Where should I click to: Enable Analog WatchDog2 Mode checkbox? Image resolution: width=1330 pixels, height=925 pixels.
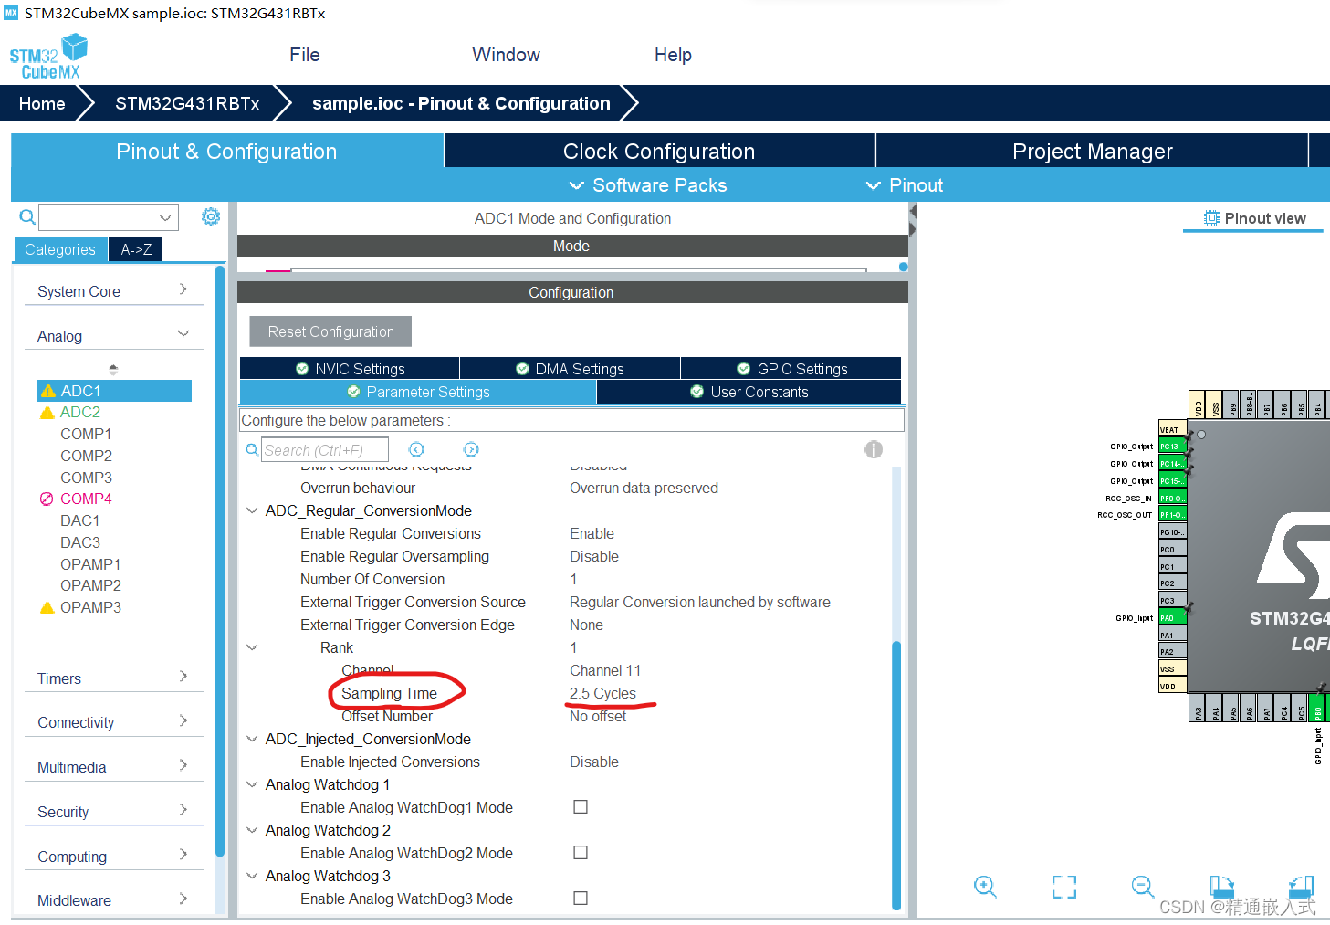[x=581, y=853]
